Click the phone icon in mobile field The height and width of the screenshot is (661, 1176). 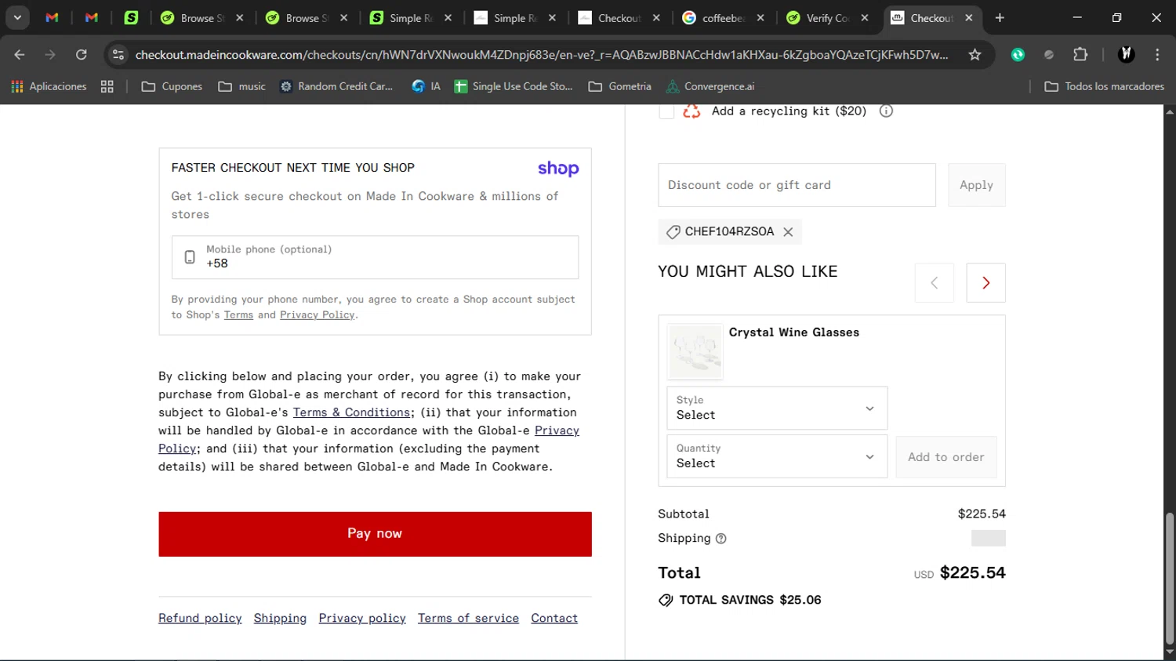pyautogui.click(x=190, y=257)
